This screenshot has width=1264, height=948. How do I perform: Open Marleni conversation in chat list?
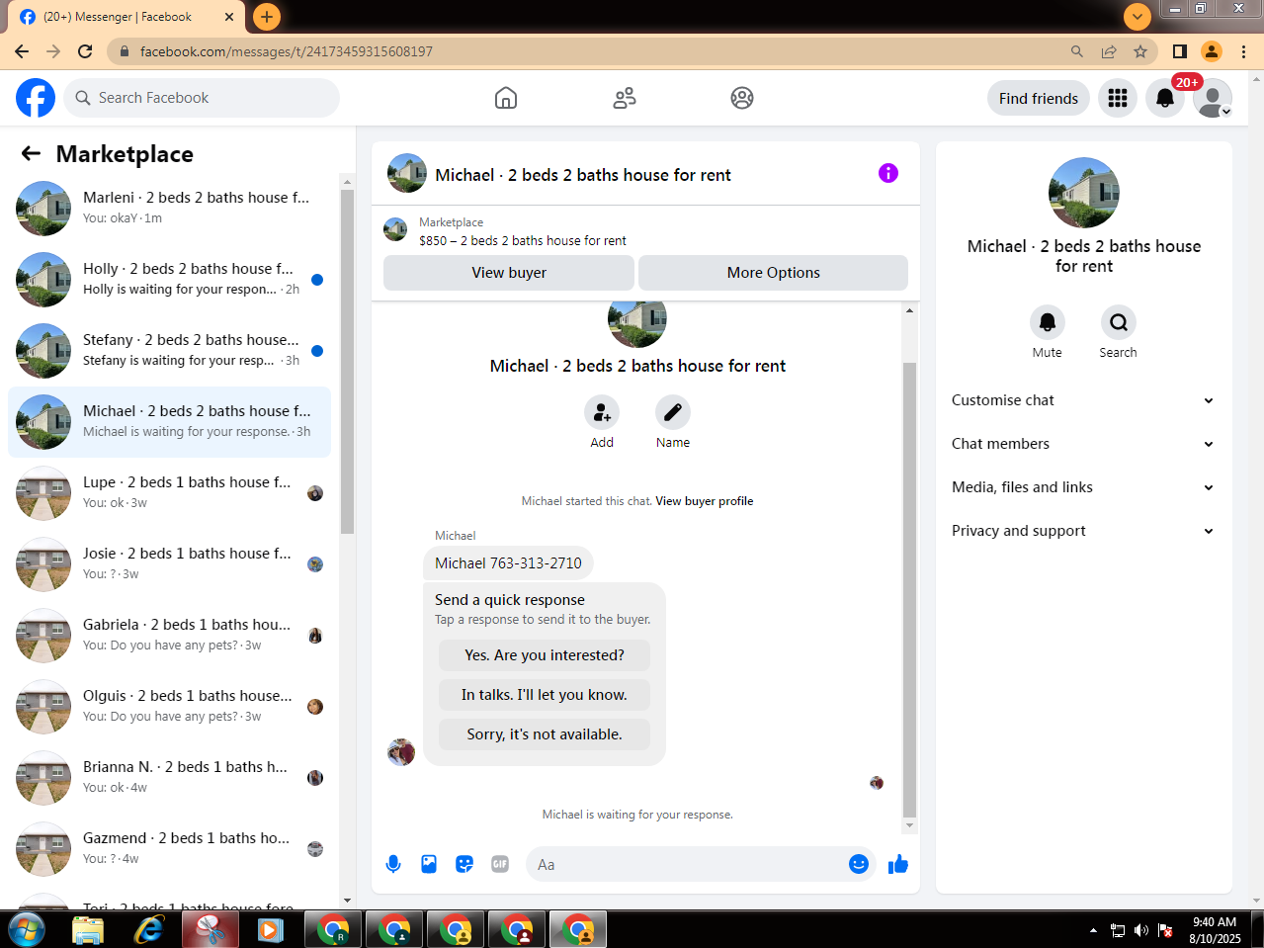[x=169, y=209]
